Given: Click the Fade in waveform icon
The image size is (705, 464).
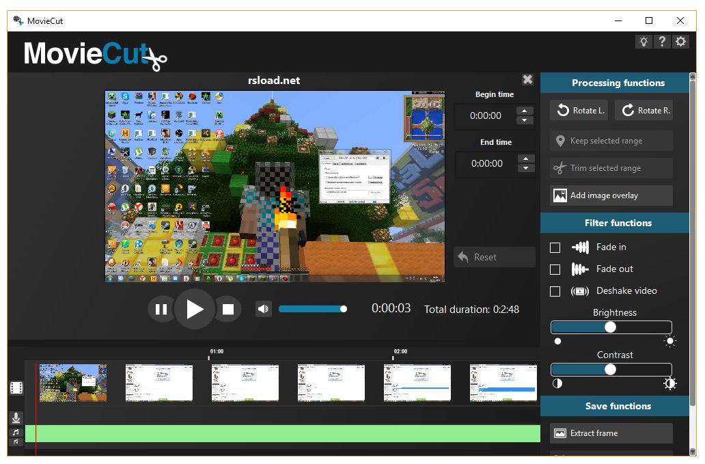Looking at the screenshot, I should [x=580, y=247].
